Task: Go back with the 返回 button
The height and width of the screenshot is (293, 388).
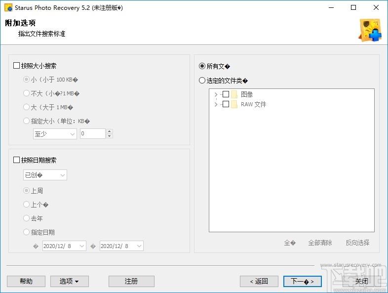Action: 259,281
